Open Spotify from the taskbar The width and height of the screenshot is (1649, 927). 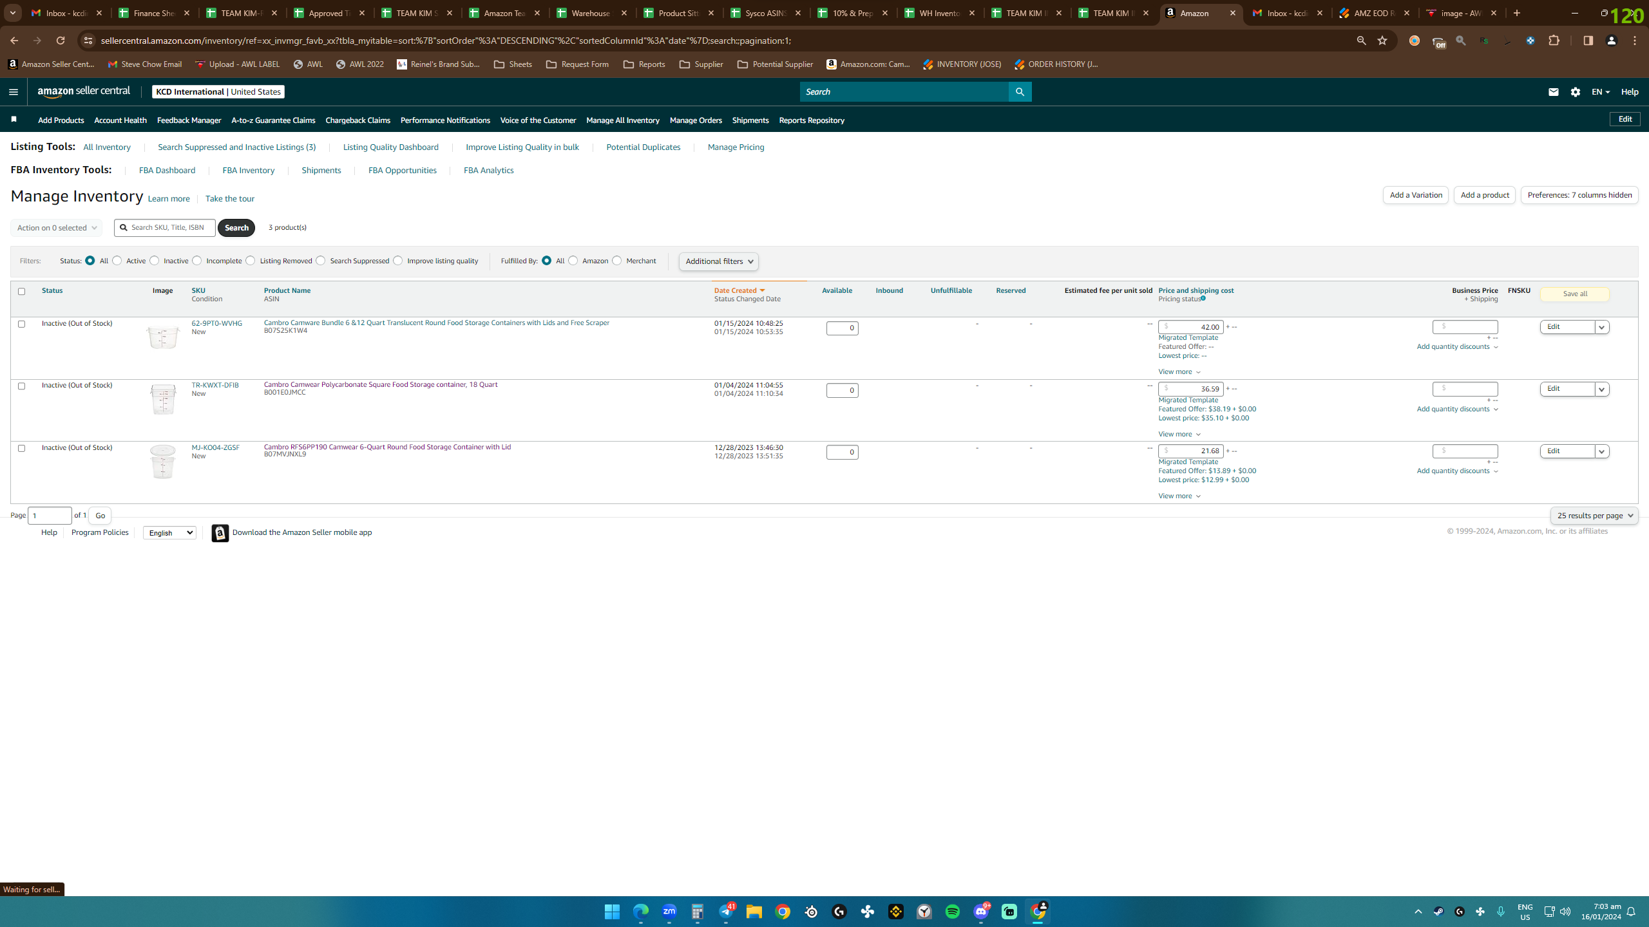click(x=952, y=912)
